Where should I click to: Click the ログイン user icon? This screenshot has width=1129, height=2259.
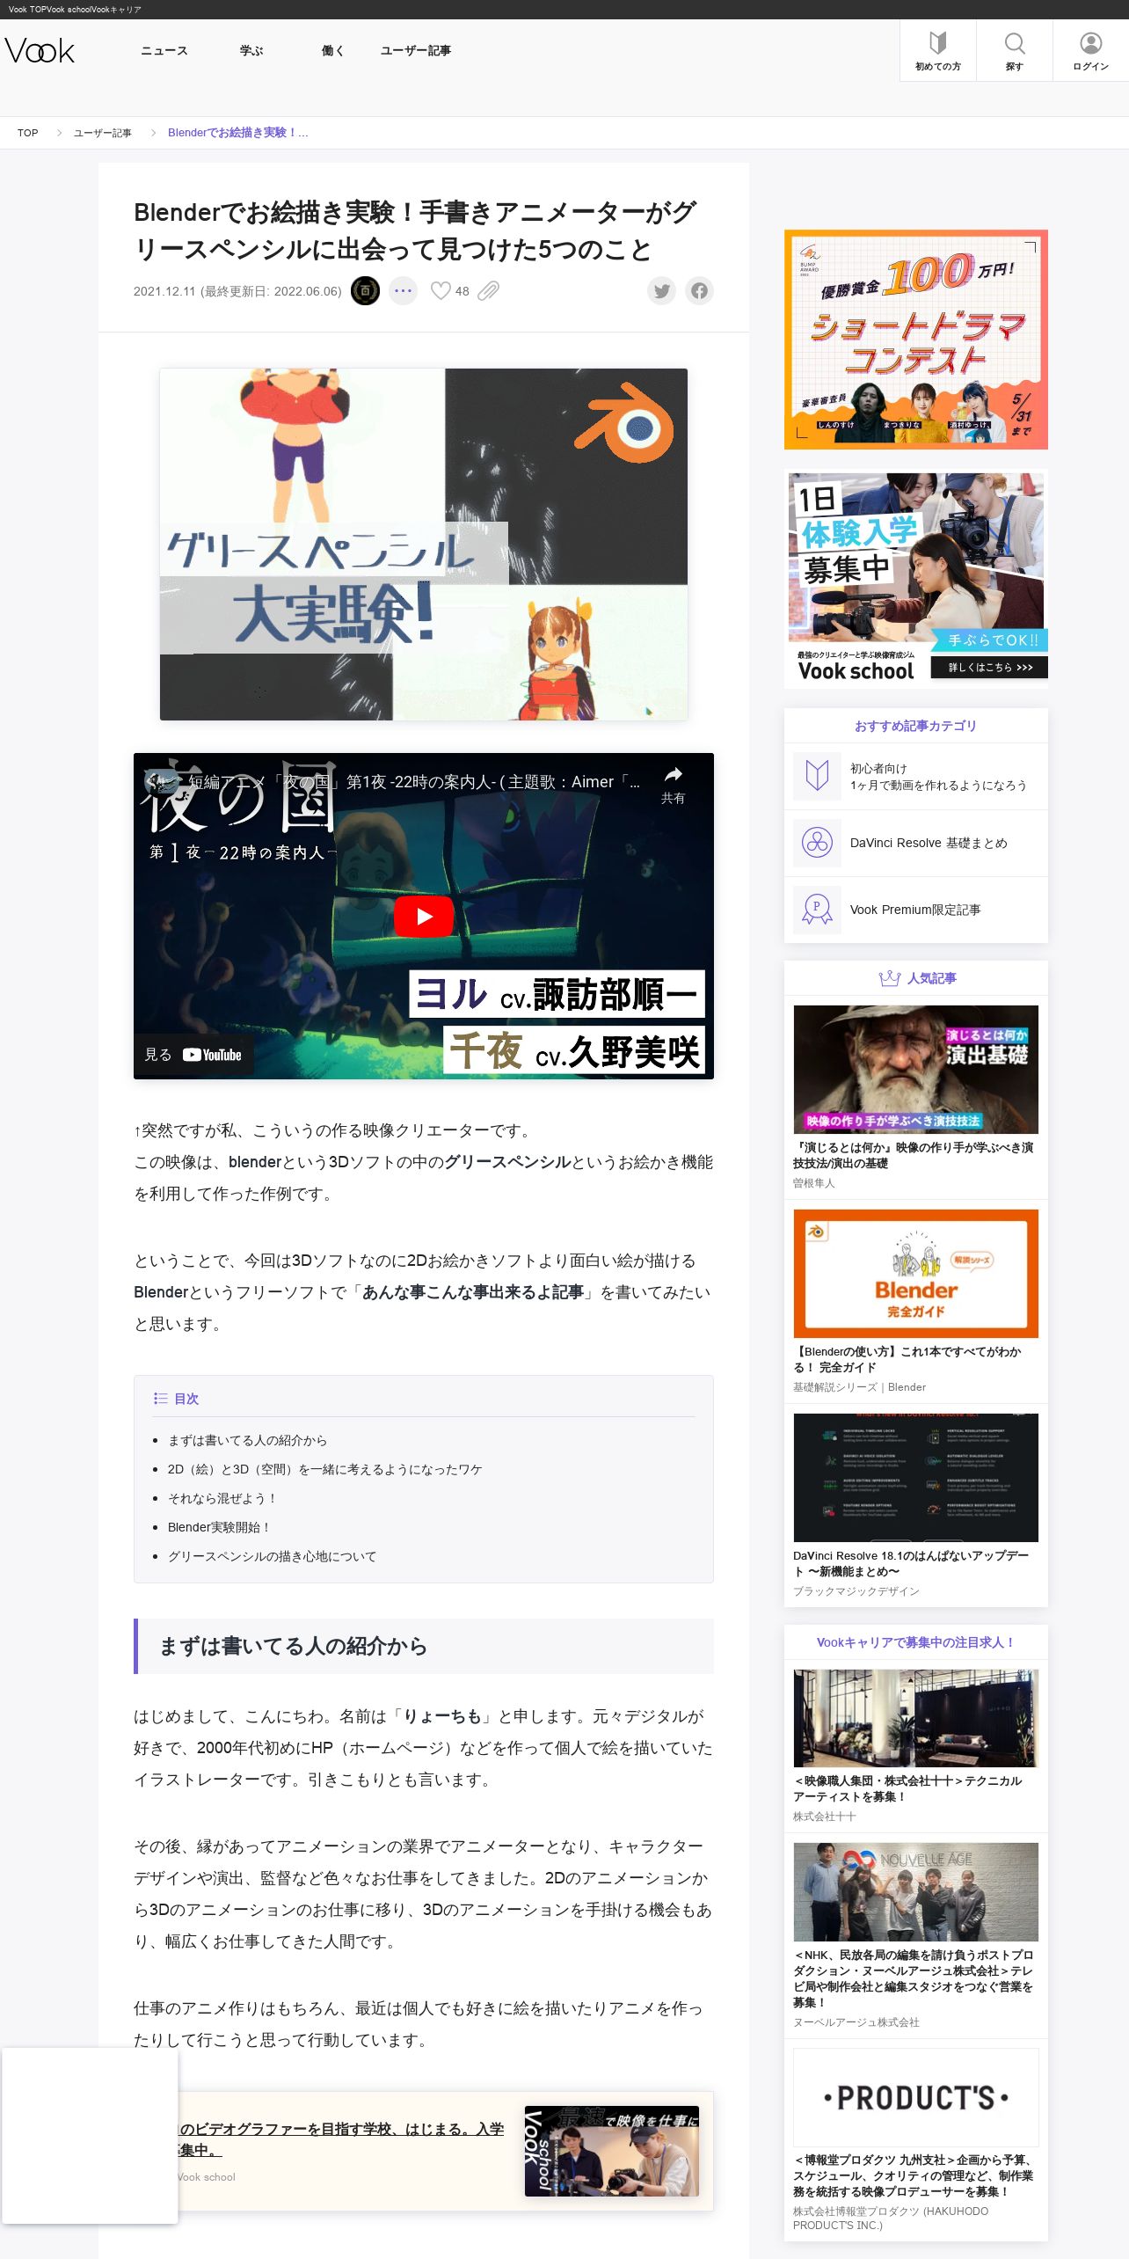click(x=1090, y=51)
